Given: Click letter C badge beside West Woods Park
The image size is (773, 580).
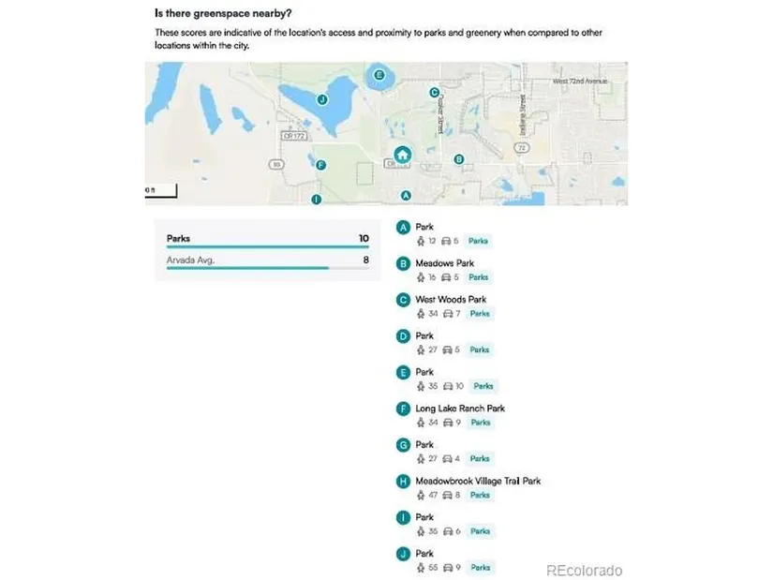Looking at the screenshot, I should (403, 300).
